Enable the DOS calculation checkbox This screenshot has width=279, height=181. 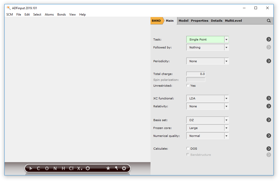pos(188,148)
